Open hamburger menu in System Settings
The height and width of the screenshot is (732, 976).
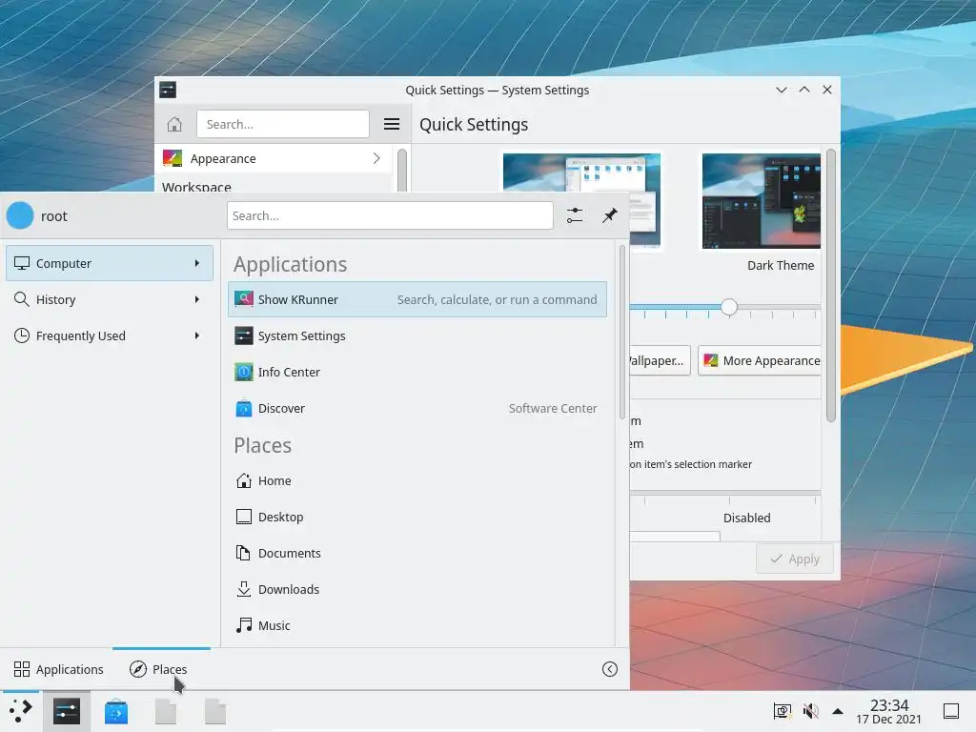[392, 124]
